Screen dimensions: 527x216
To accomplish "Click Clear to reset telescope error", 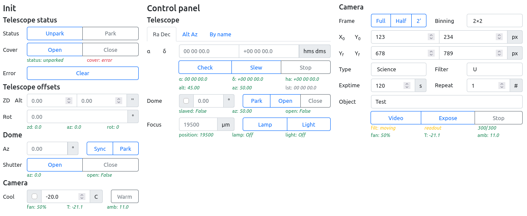I will point(83,73).
